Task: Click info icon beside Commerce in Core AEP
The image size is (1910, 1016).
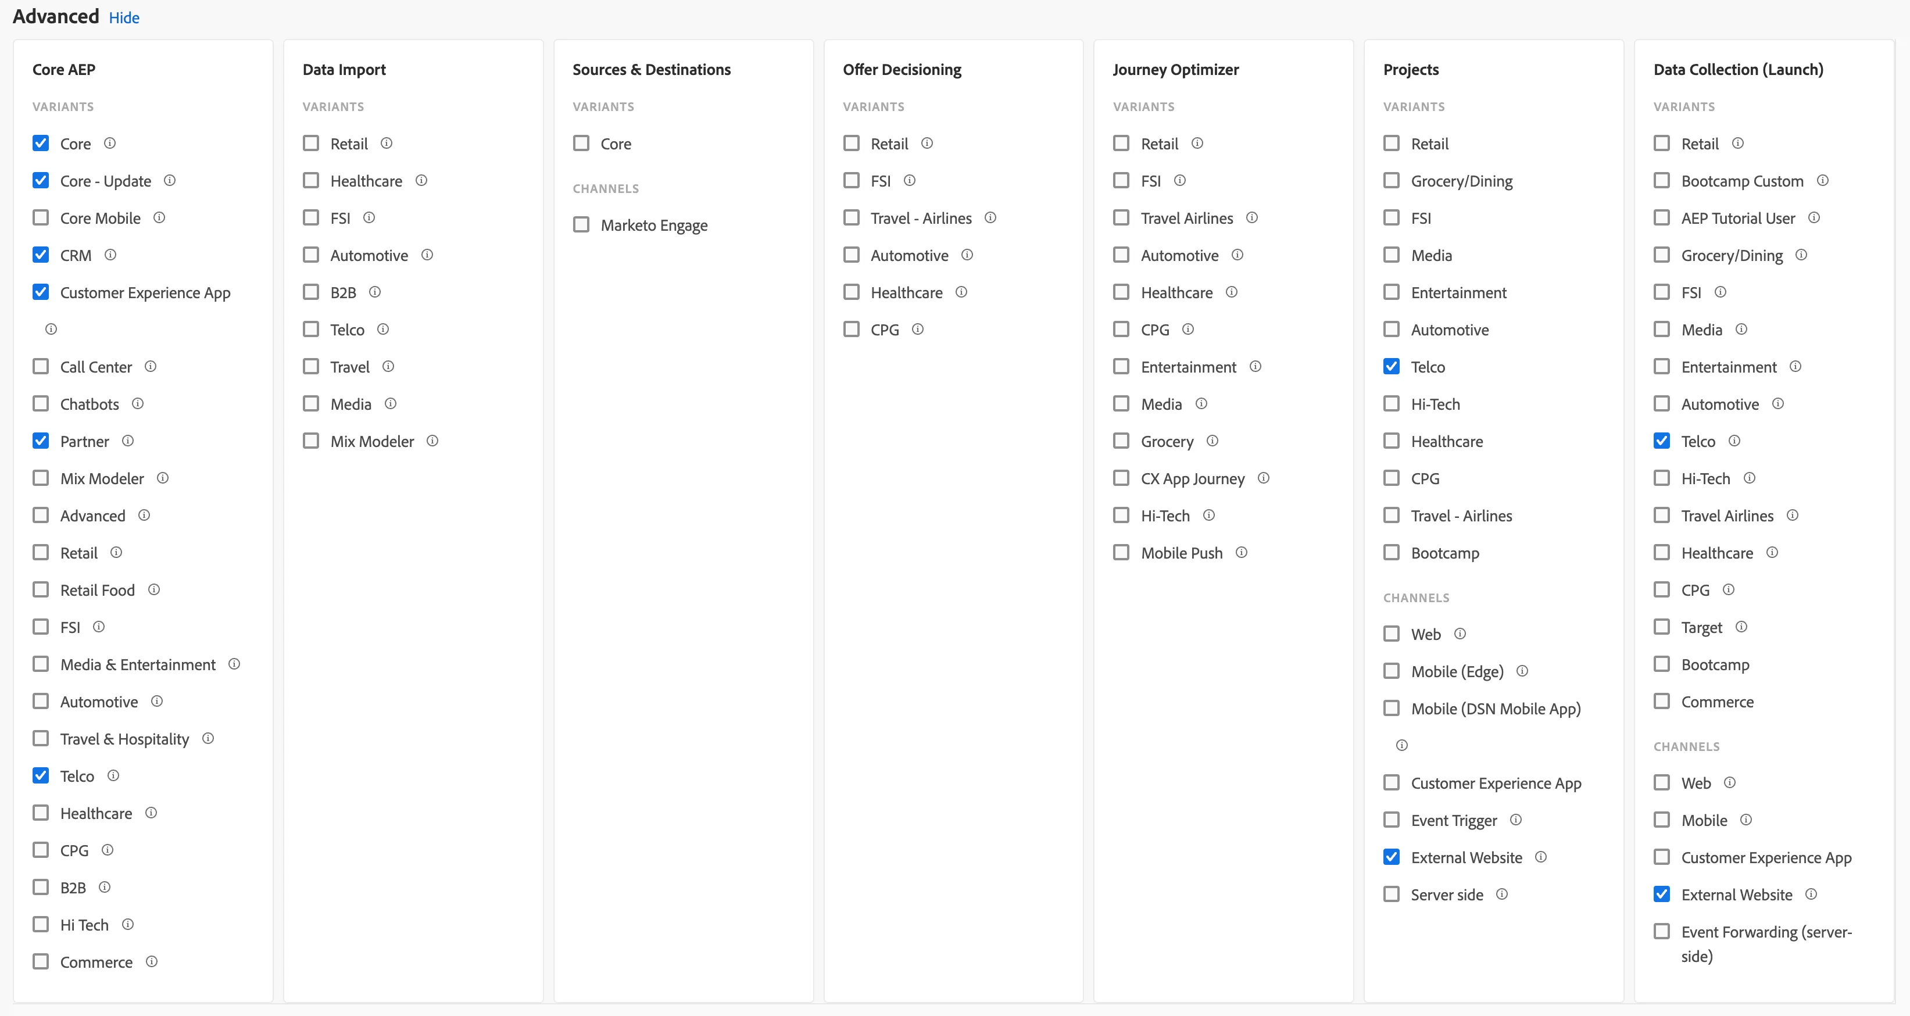Action: tap(152, 961)
